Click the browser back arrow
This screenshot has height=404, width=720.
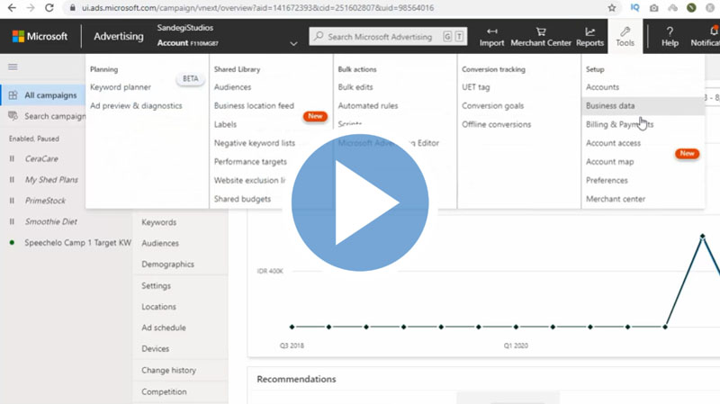click(x=12, y=8)
